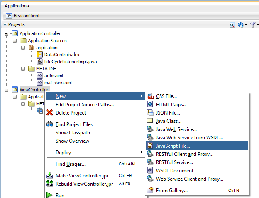Viewport: 259px width, 198px height.
Task: Select RESTful Service... entry
Action: (197, 162)
